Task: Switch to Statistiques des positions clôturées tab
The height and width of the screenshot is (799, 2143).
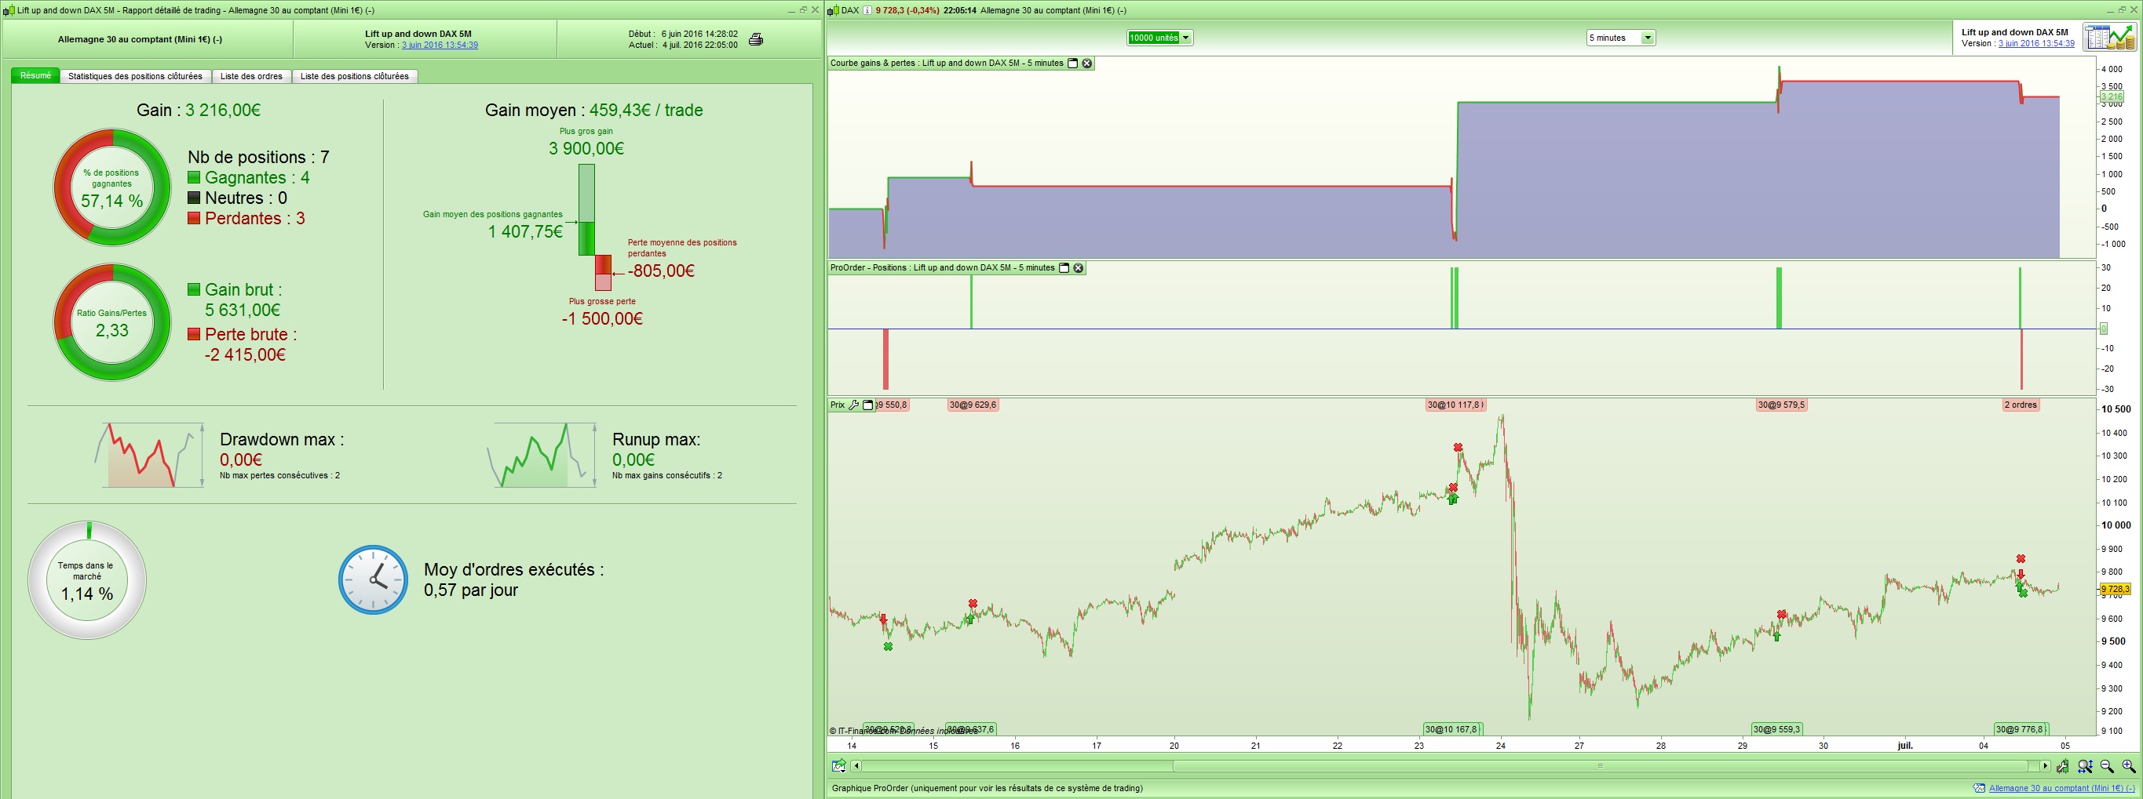Action: coord(136,76)
